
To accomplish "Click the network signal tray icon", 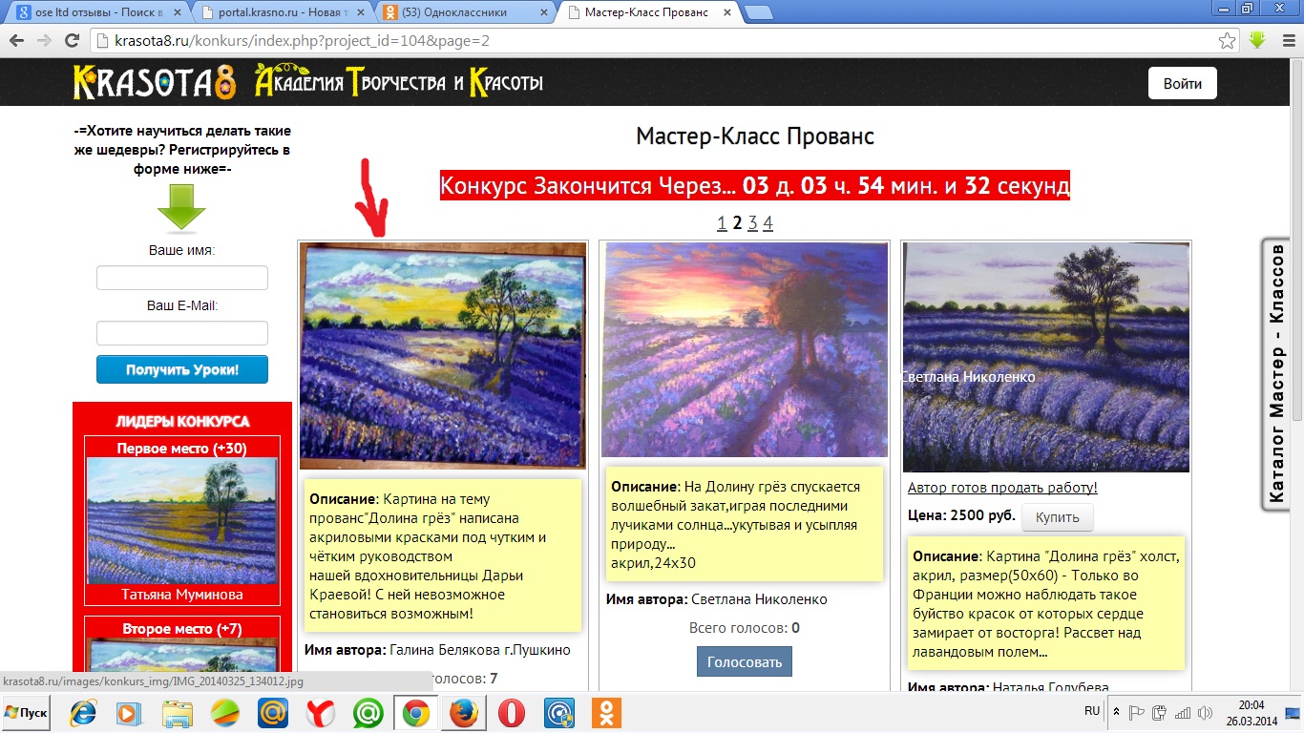I will (x=1183, y=713).
